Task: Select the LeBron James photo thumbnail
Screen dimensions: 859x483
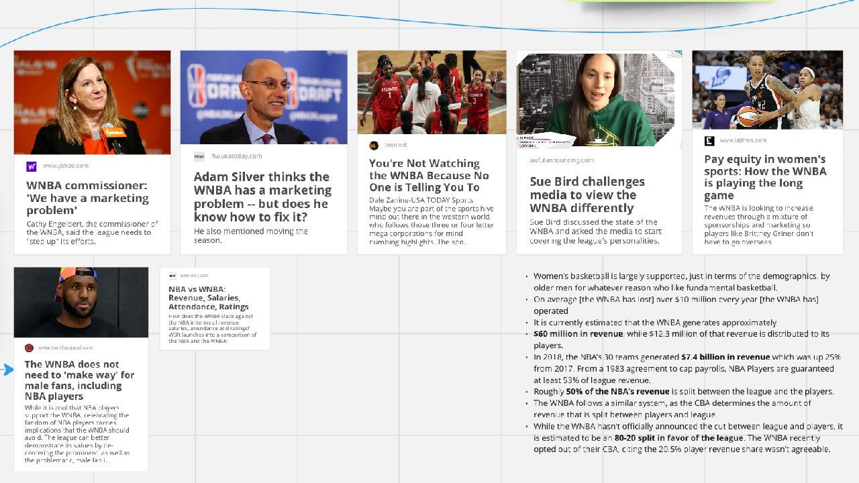Action: coord(81,302)
